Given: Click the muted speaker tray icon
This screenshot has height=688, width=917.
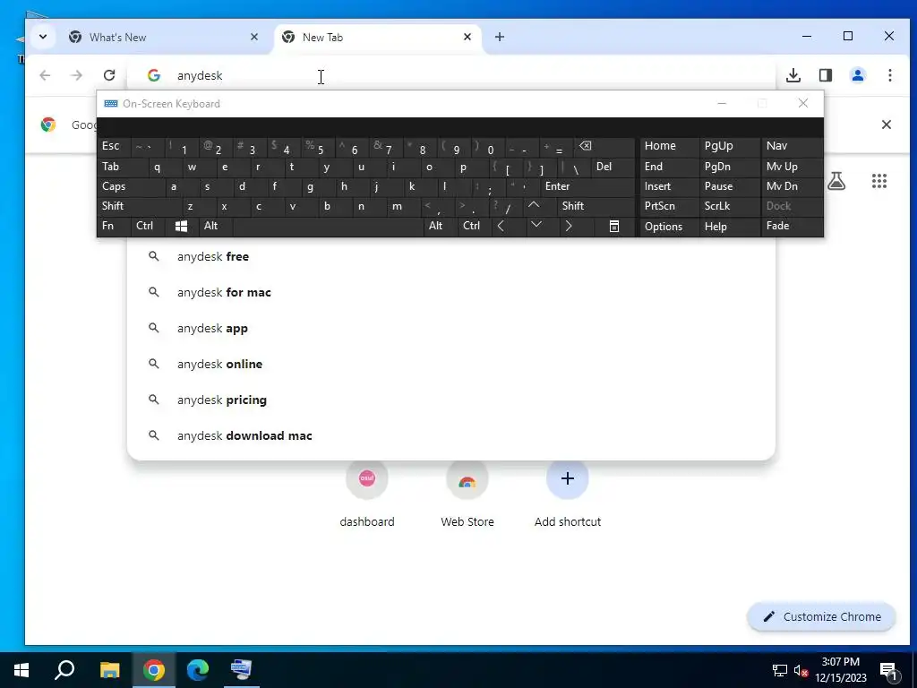Looking at the screenshot, I should (801, 670).
